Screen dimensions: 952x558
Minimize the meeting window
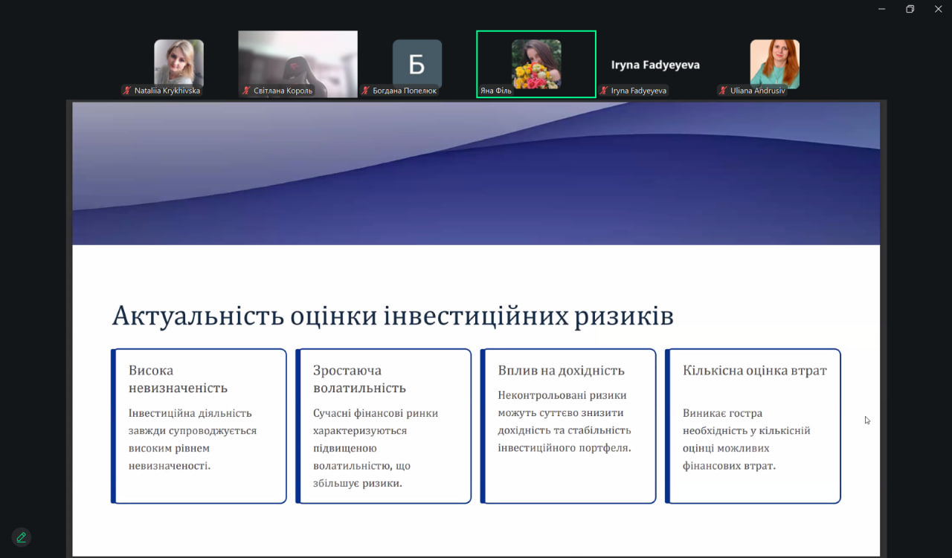882,9
